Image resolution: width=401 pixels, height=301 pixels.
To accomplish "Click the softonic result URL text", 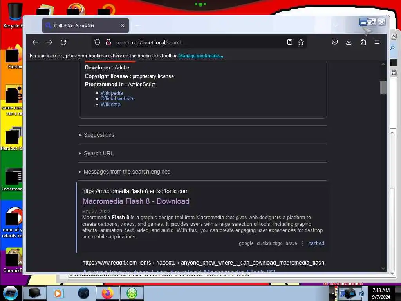I will (135, 191).
